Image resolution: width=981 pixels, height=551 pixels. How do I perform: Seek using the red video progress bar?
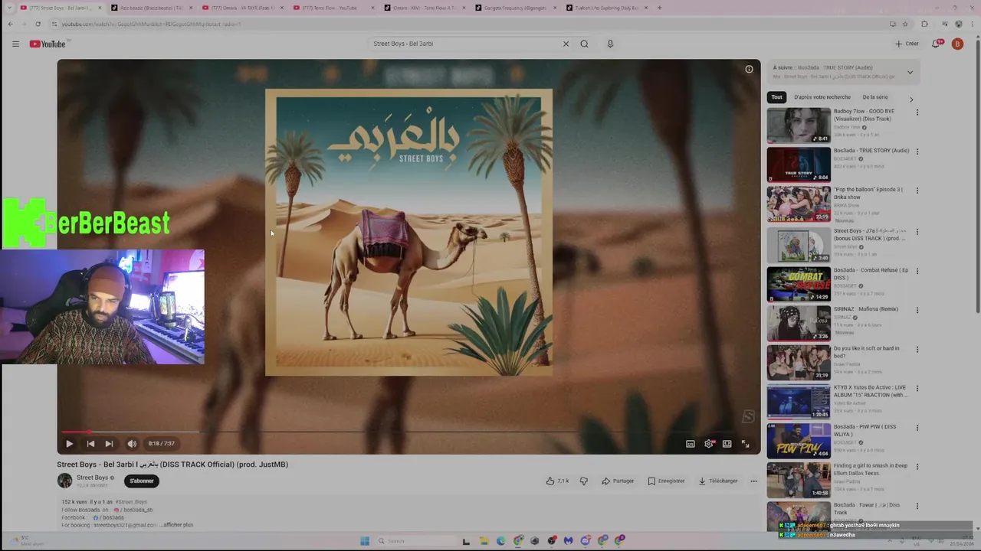pos(408,432)
